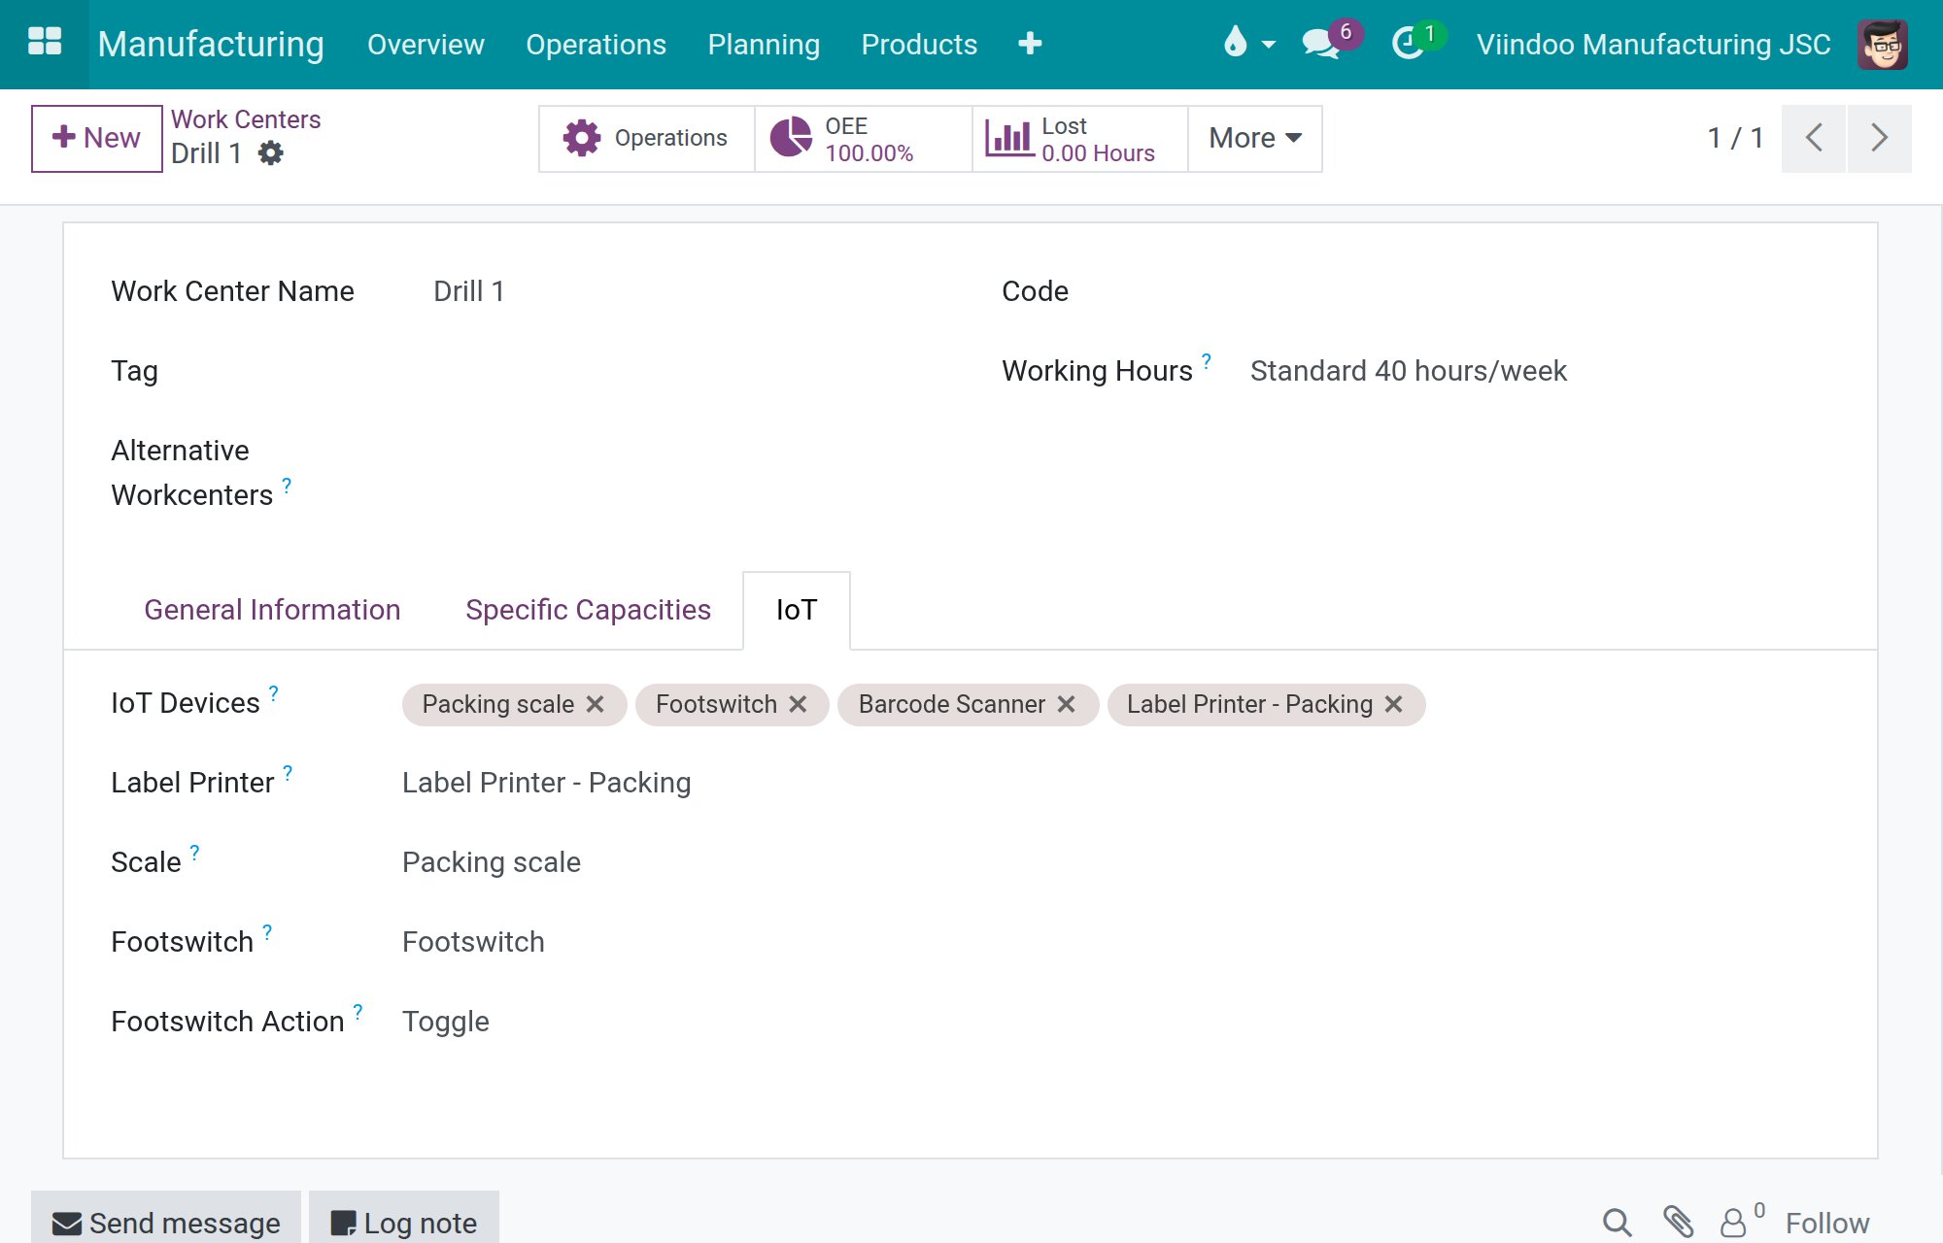Go to Work Centers breadcrumb
The height and width of the screenshot is (1243, 1943).
(246, 119)
